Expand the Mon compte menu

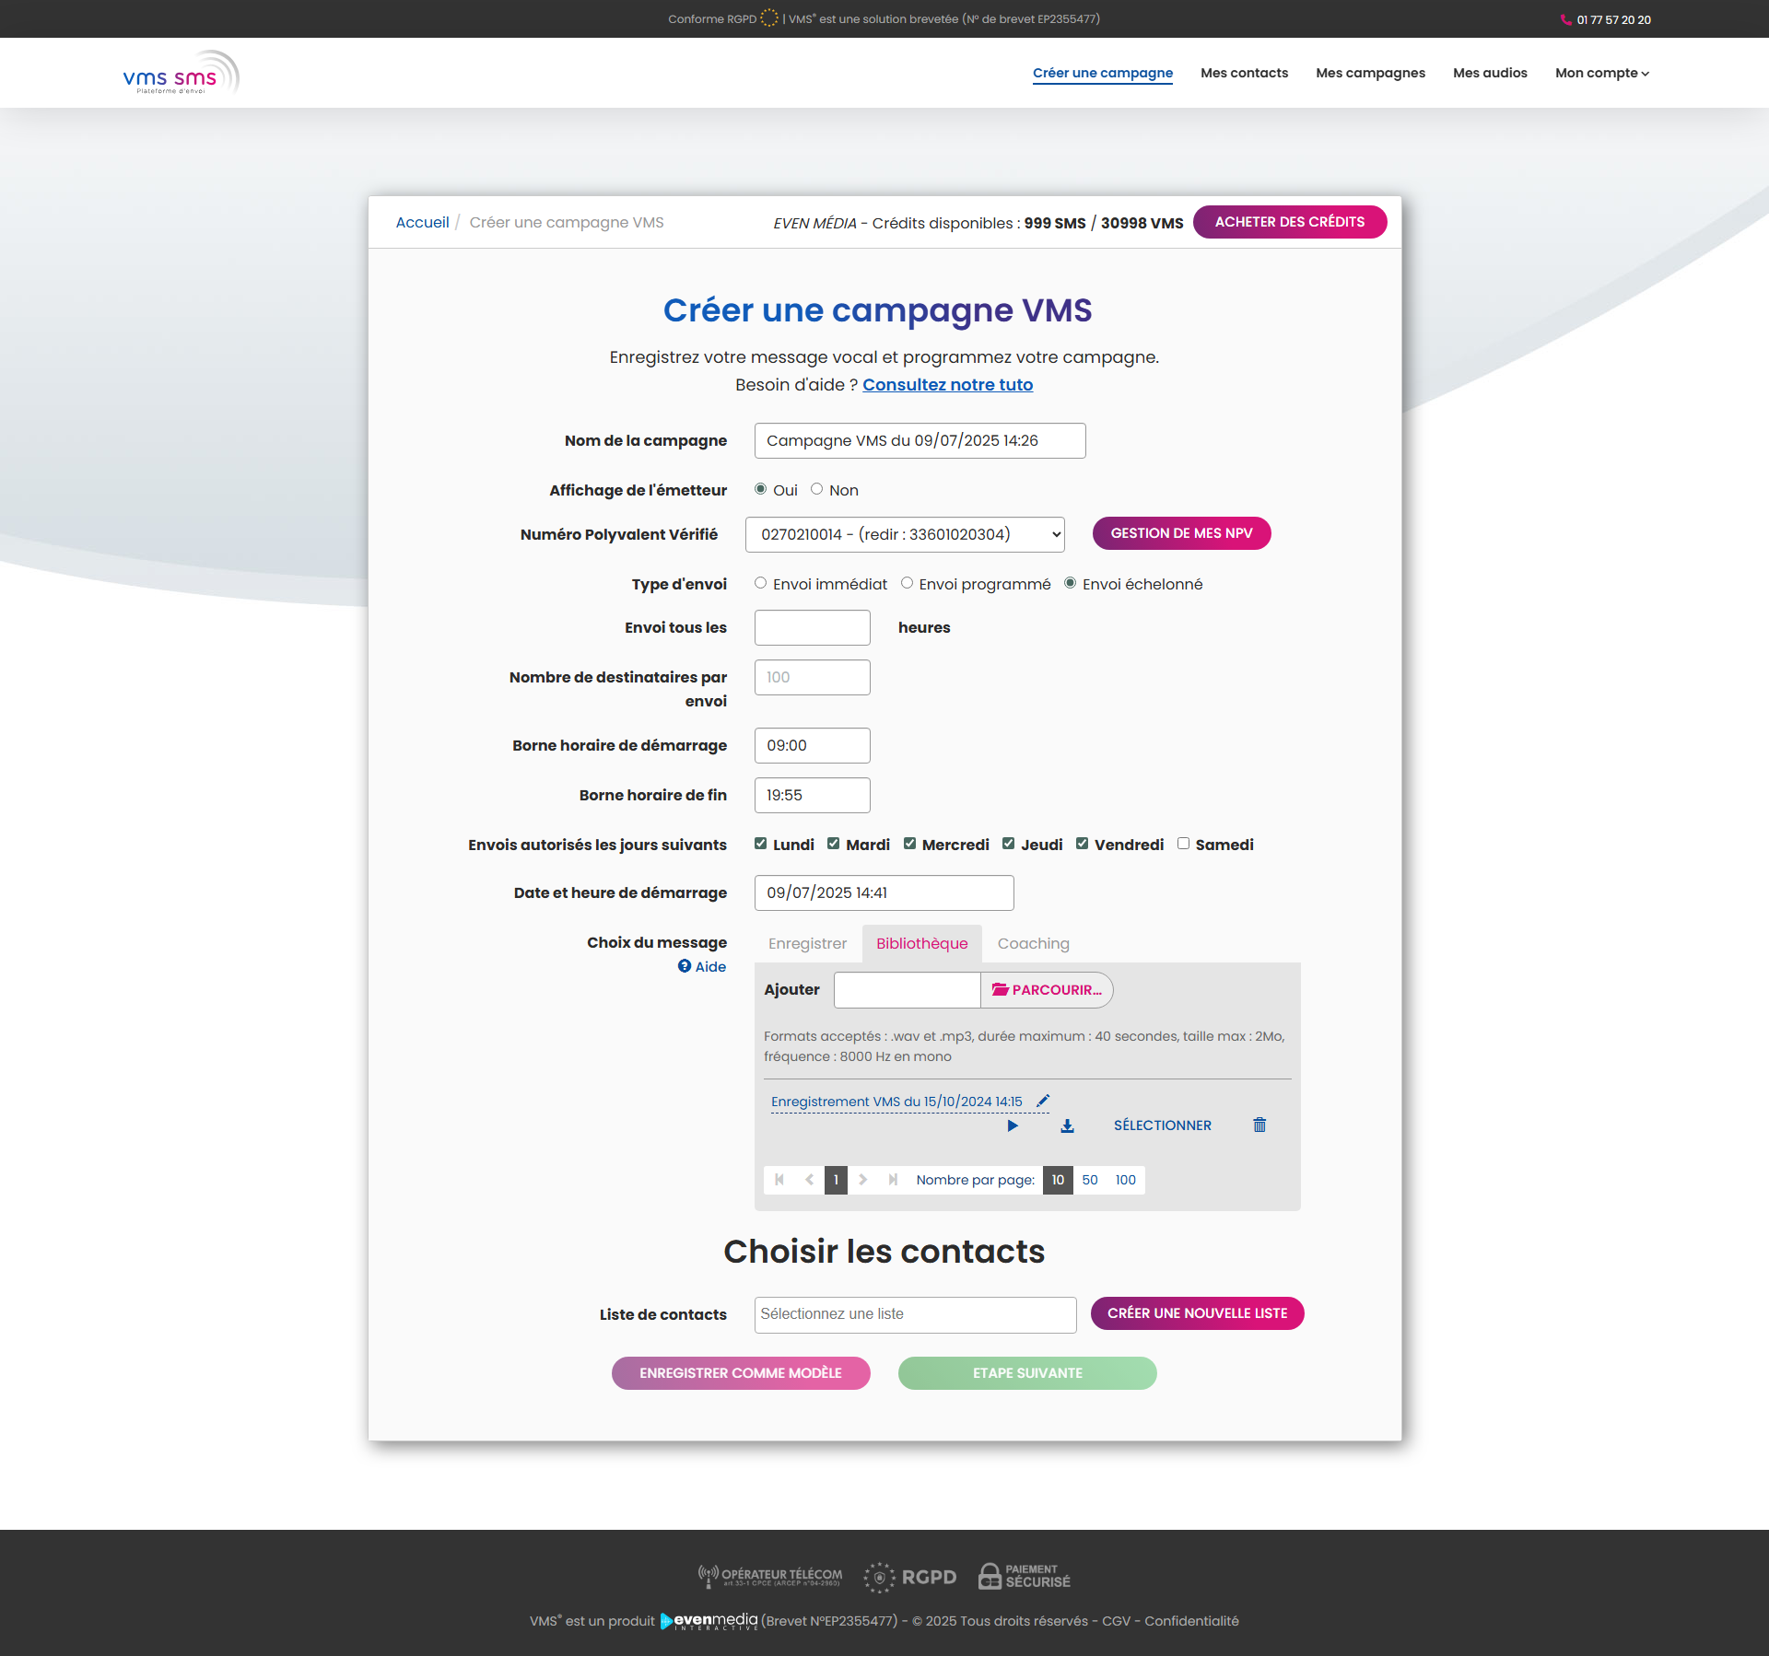pyautogui.click(x=1601, y=73)
